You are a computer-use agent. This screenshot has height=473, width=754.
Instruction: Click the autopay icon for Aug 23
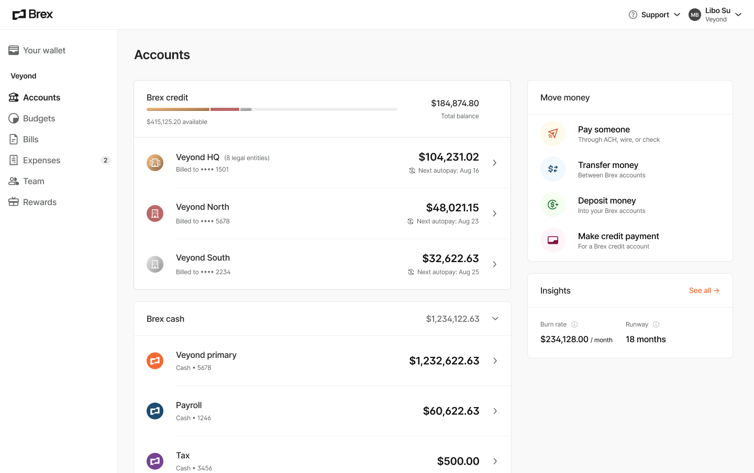(411, 221)
